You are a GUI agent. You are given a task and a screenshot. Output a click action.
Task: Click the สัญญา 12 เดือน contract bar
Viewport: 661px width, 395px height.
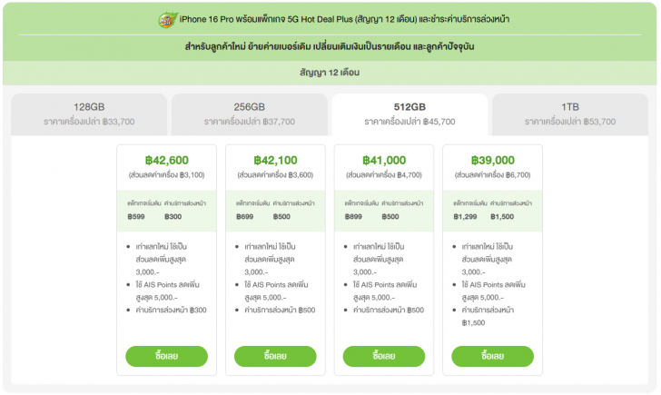pos(330,72)
